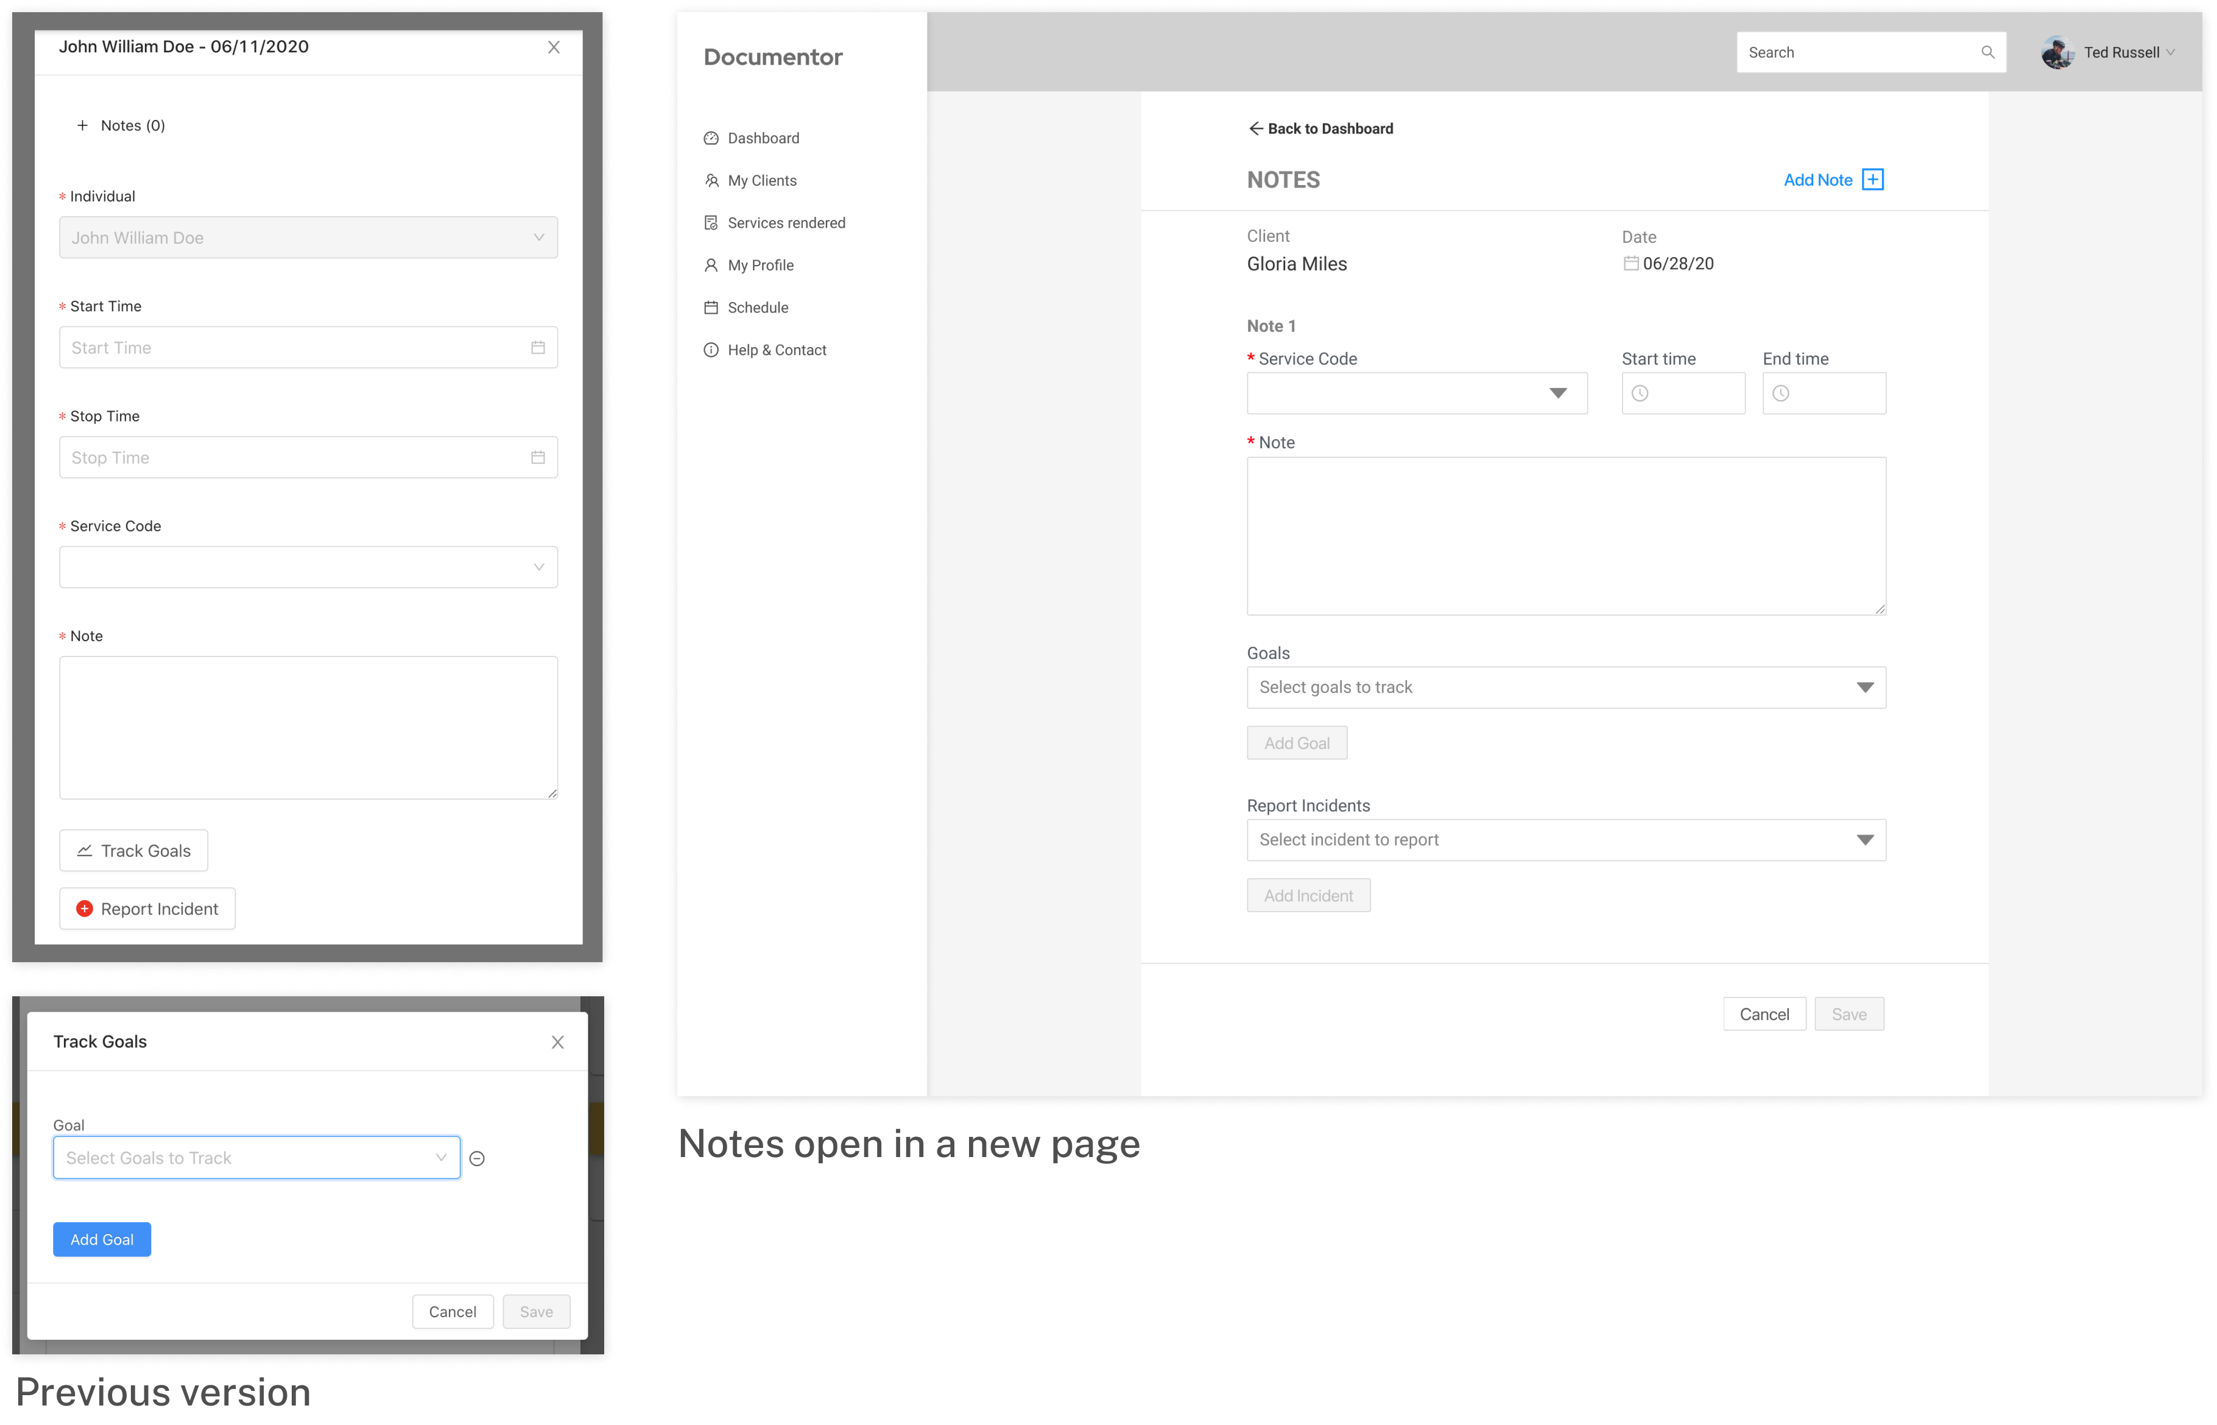The width and height of the screenshot is (2217, 1425).
Task: Open the Service Code dropdown in Note 1
Action: click(1417, 393)
